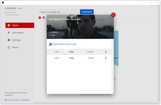The height and width of the screenshot is (105, 161).
Task: Select the 360p resolution text
Action: (71, 52)
